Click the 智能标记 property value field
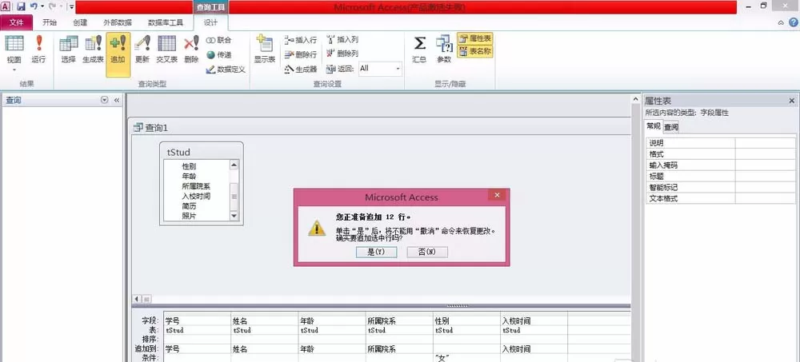Image resolution: width=800 pixels, height=362 pixels. 766,187
